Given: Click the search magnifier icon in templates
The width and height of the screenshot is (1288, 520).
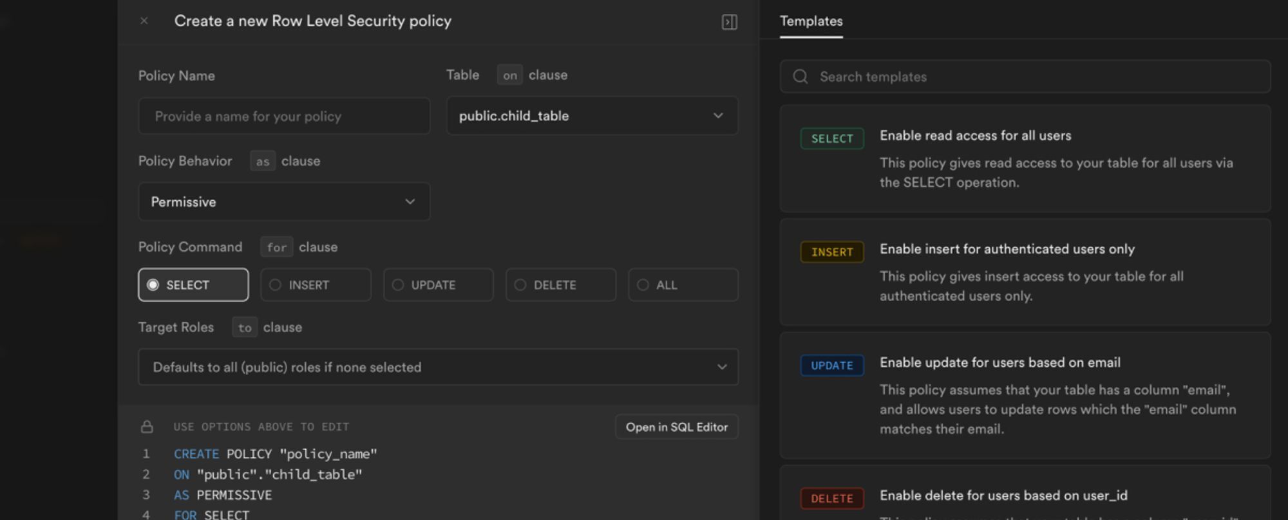Looking at the screenshot, I should (800, 77).
